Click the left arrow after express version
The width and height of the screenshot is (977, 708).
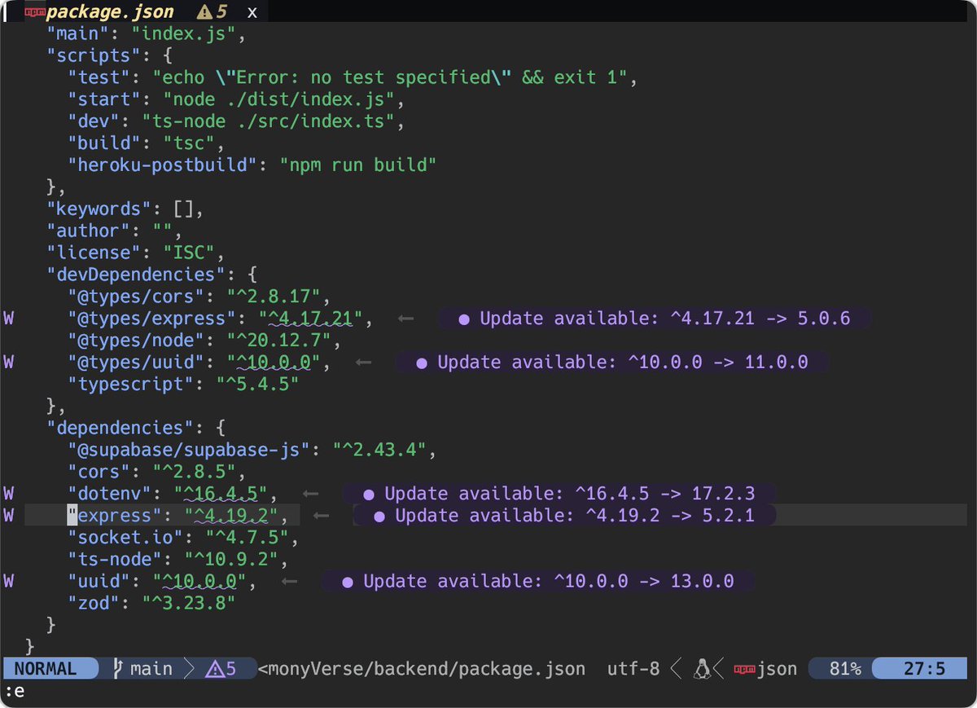[x=321, y=516]
